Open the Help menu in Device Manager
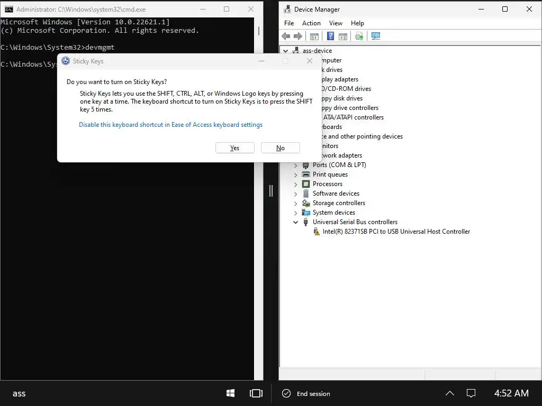Viewport: 542px width, 406px height. 357,23
